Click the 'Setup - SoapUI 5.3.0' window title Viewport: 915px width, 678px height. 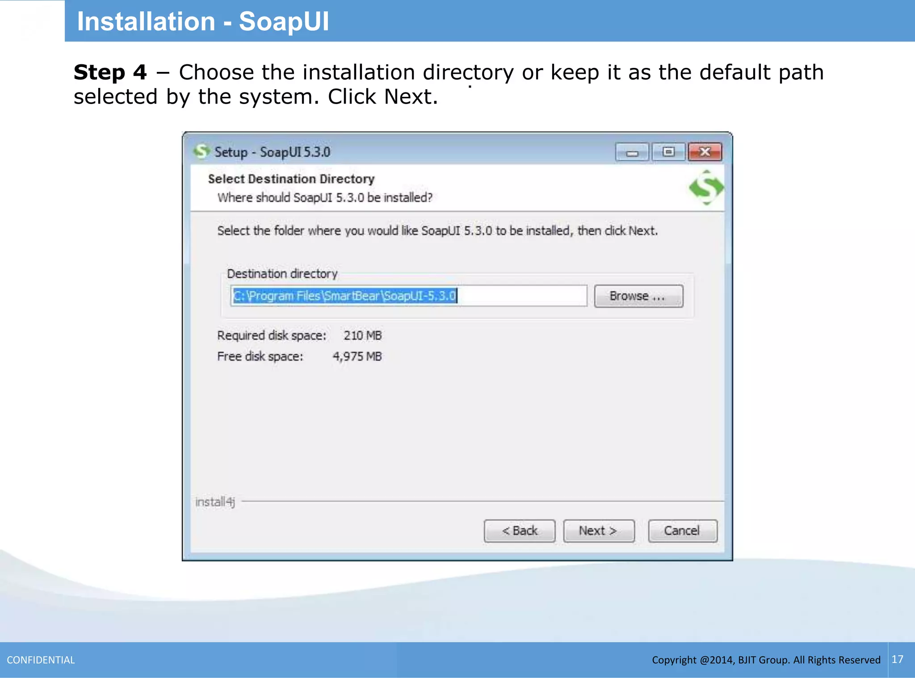click(273, 152)
